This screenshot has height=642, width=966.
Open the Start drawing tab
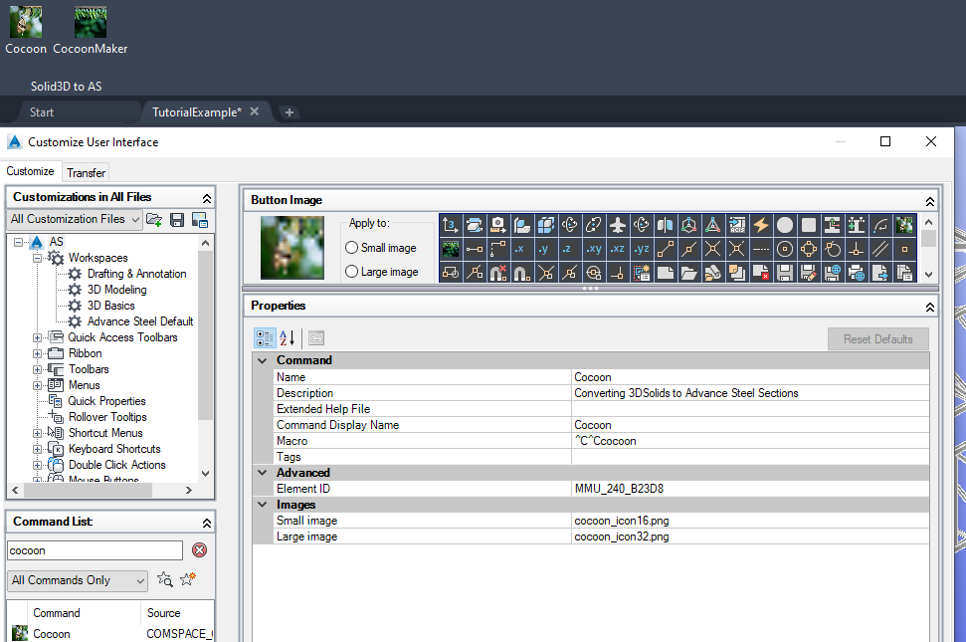[x=42, y=112]
